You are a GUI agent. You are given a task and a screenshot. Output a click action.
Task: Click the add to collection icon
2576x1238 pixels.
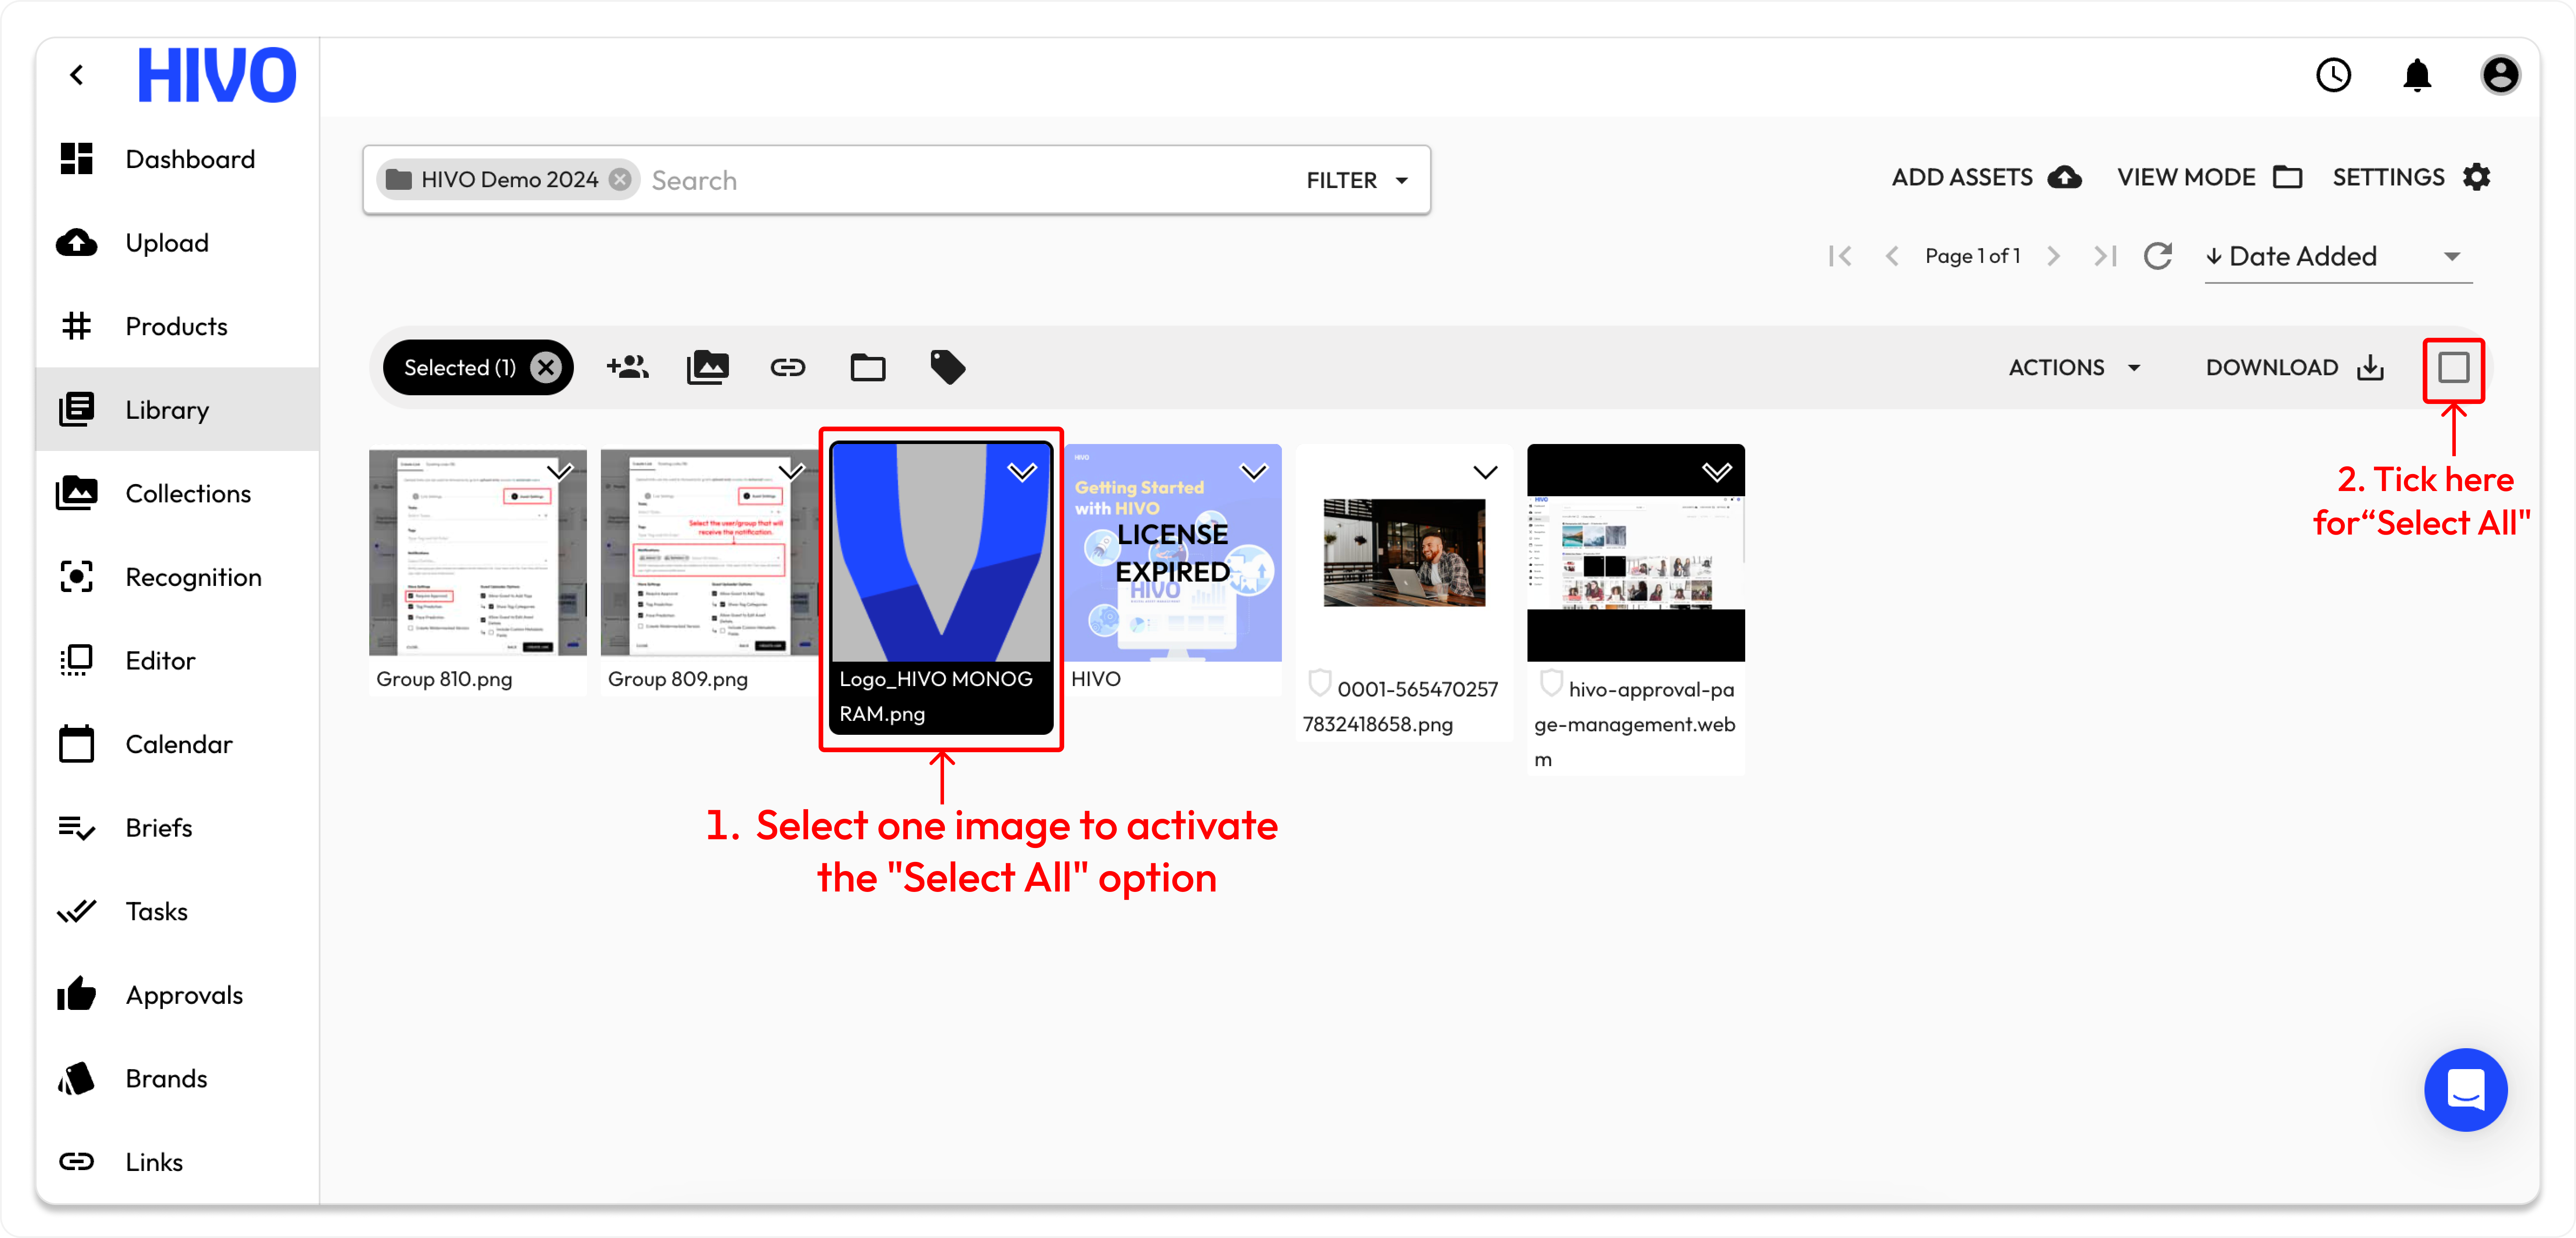[x=707, y=367]
